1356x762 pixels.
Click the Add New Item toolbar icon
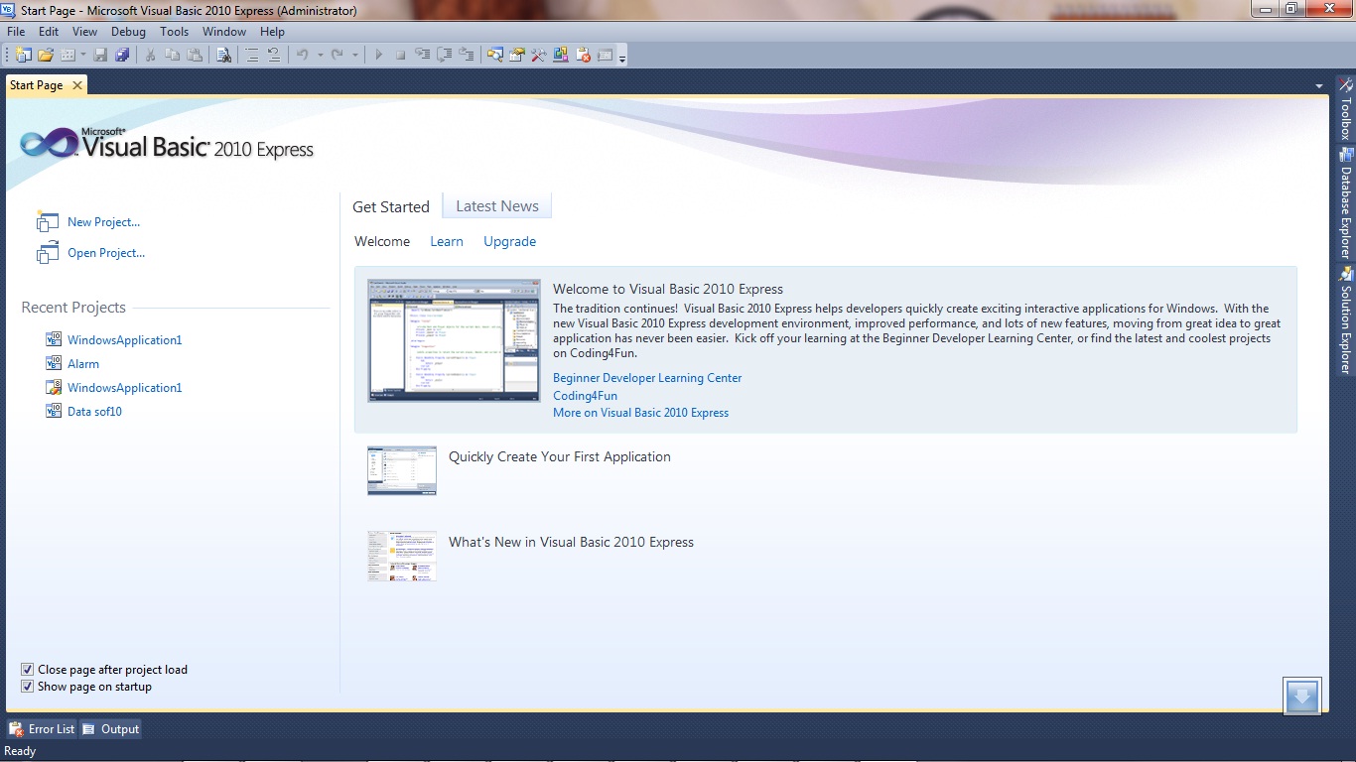(68, 56)
